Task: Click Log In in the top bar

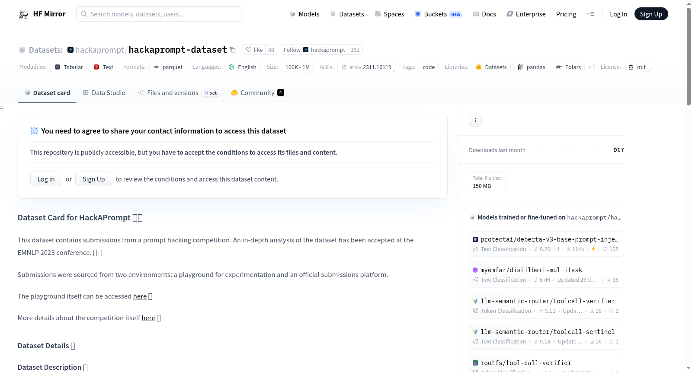Action: [618, 14]
